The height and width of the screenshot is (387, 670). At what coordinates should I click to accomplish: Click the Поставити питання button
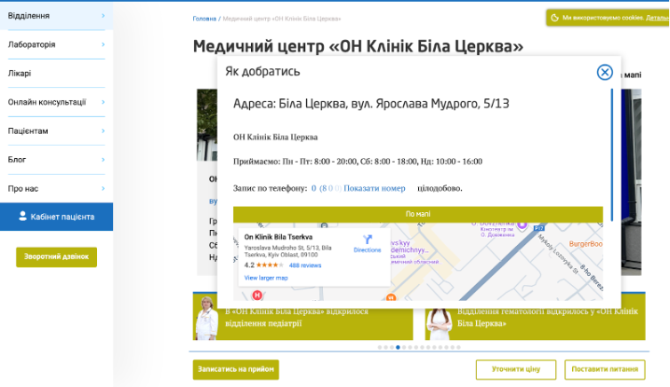[604, 369]
